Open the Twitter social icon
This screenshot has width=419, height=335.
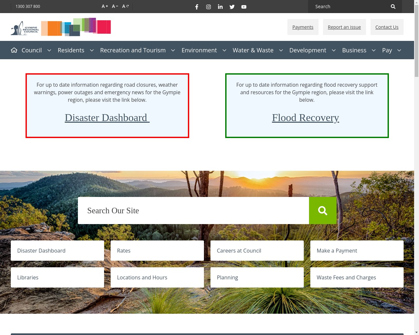(232, 7)
